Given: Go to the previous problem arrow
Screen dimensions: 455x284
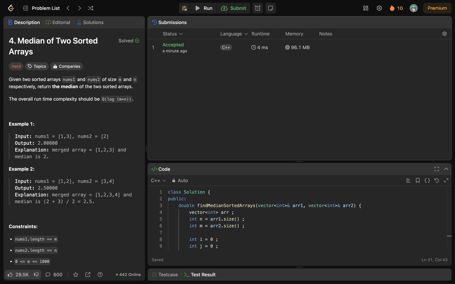Looking at the screenshot, I should (x=68, y=8).
